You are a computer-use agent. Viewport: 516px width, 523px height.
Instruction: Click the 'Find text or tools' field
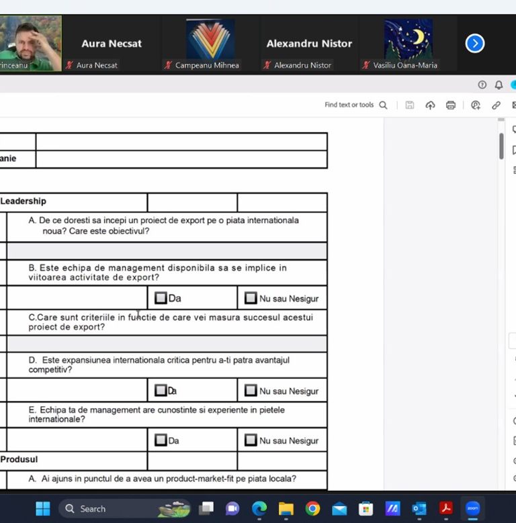click(349, 105)
